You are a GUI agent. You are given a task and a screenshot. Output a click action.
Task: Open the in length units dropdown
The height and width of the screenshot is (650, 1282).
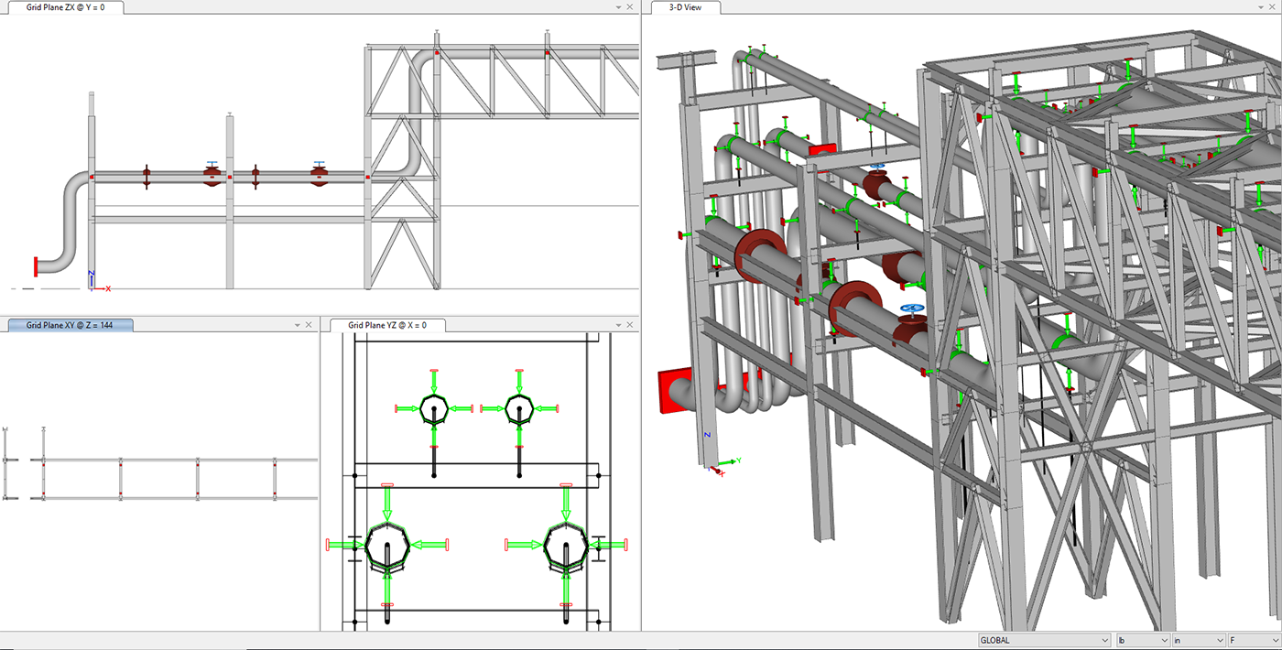click(x=1221, y=640)
